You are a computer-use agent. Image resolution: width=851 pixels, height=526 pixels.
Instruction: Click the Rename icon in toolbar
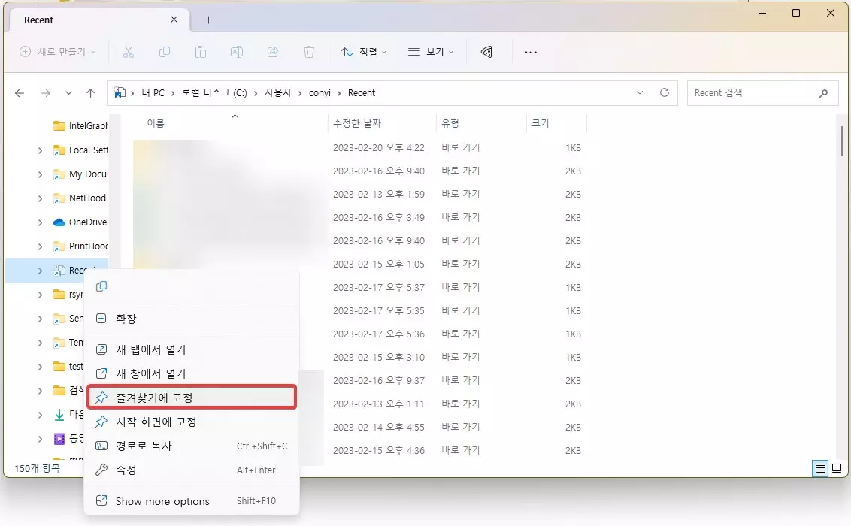[x=237, y=52]
